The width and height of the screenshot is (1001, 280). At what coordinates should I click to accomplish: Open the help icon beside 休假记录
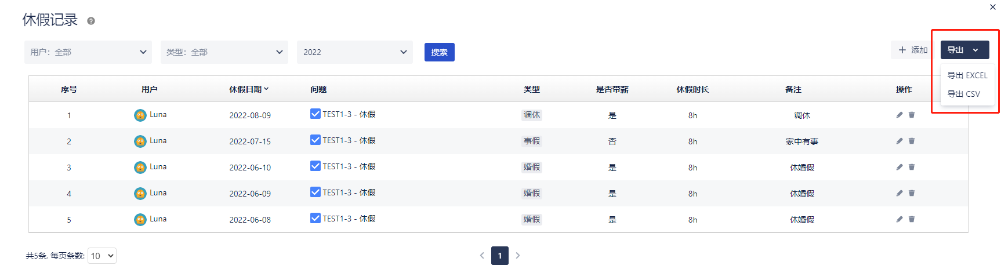[x=91, y=21]
